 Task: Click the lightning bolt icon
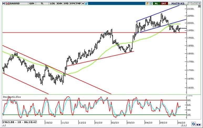147,4
